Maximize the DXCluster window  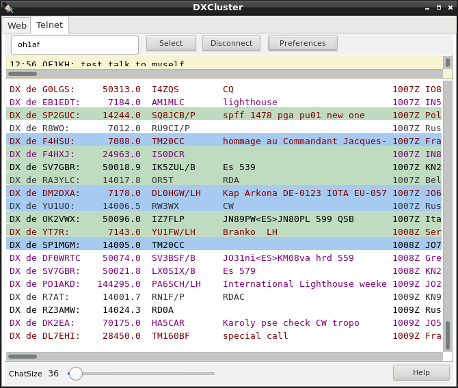click(439, 8)
